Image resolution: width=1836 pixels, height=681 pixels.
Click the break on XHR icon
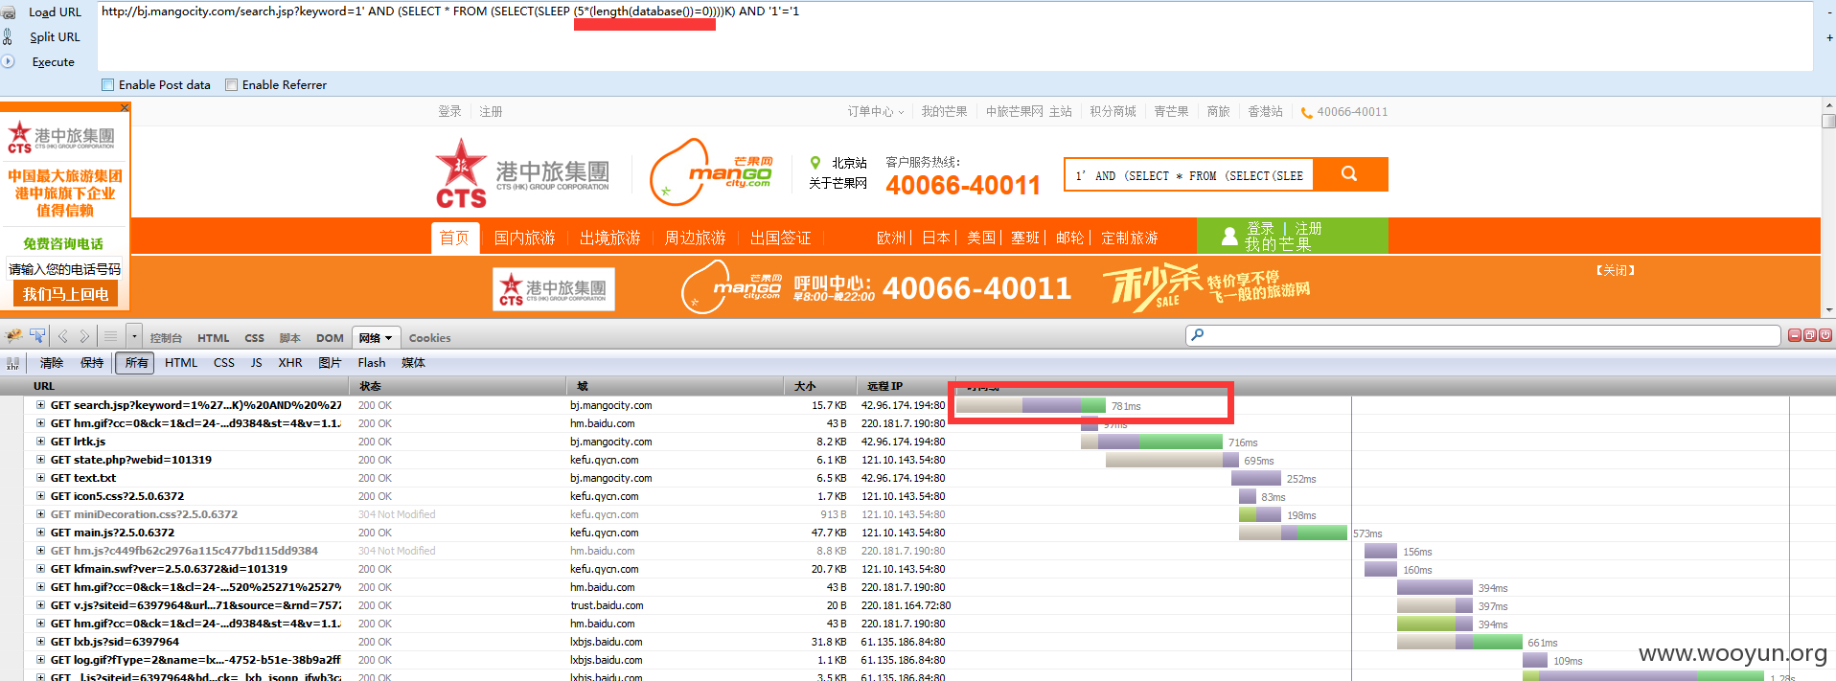12,363
